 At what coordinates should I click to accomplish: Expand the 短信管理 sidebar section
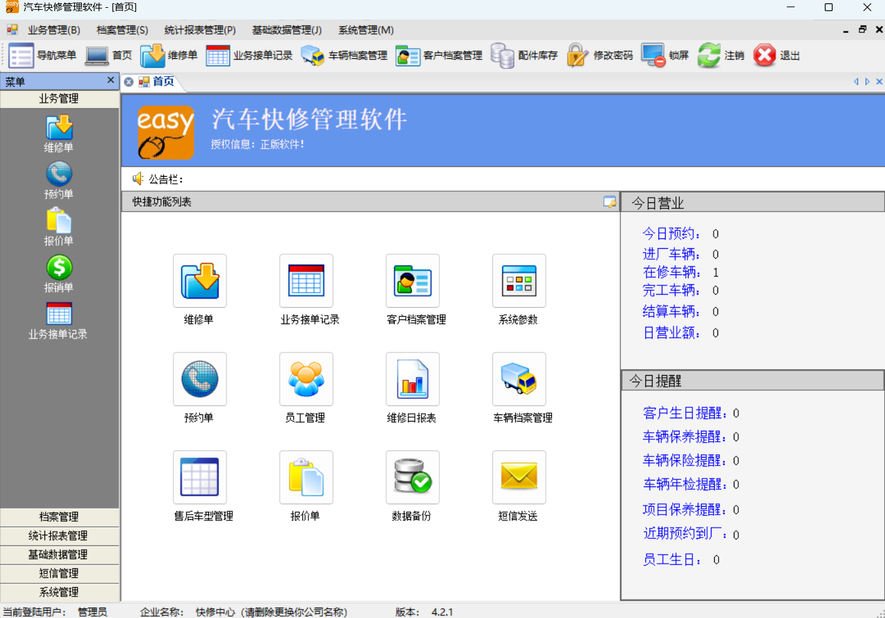[x=59, y=573]
